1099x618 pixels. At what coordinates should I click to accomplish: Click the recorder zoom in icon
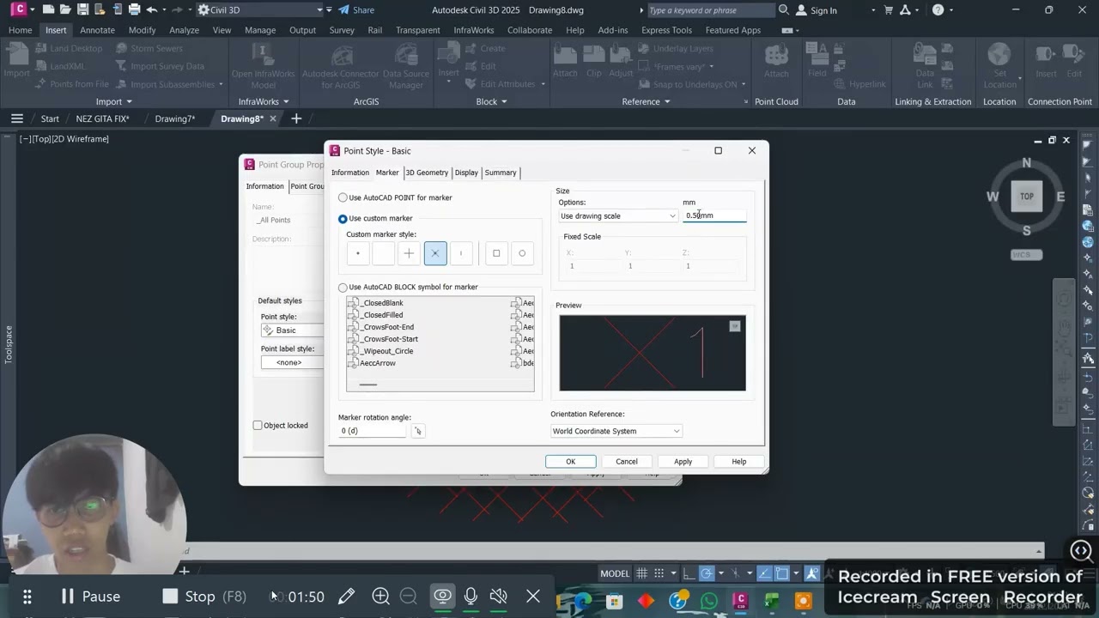point(381,596)
